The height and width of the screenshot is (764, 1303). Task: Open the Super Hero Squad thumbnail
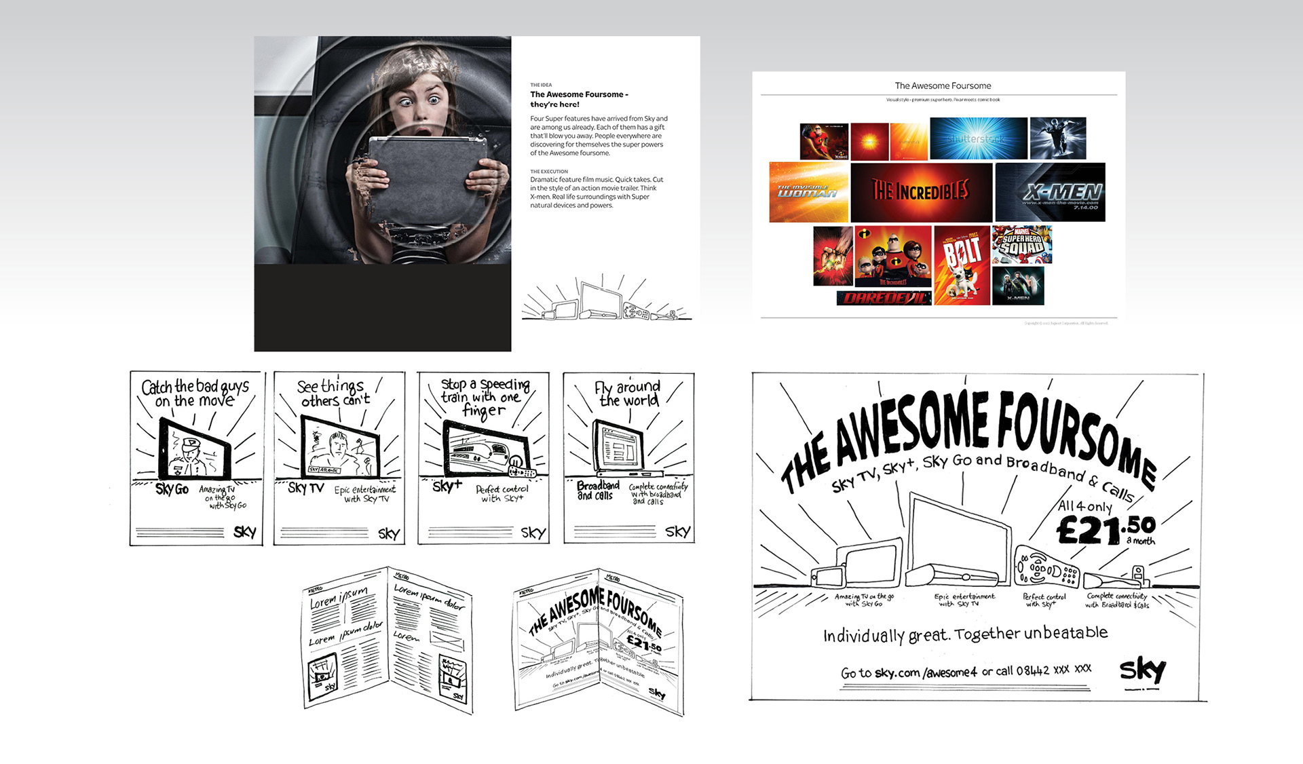point(1021,245)
